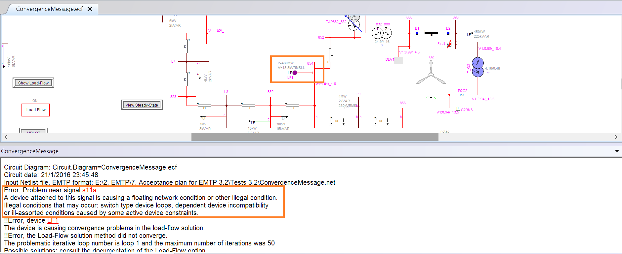Select the 4kW 2kVAR load at L7

199,76
